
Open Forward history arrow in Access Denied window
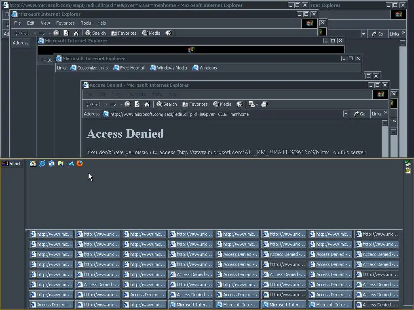[x=121, y=105]
